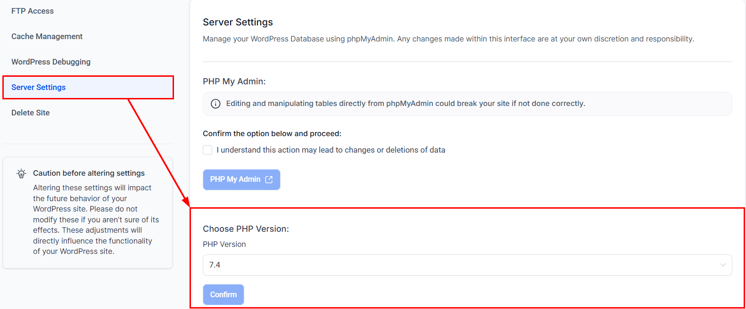Click the lightbulb icon in caution box

(x=21, y=173)
